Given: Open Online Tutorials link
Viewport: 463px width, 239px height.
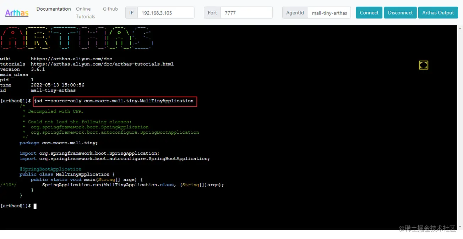Looking at the screenshot, I should (86, 13).
